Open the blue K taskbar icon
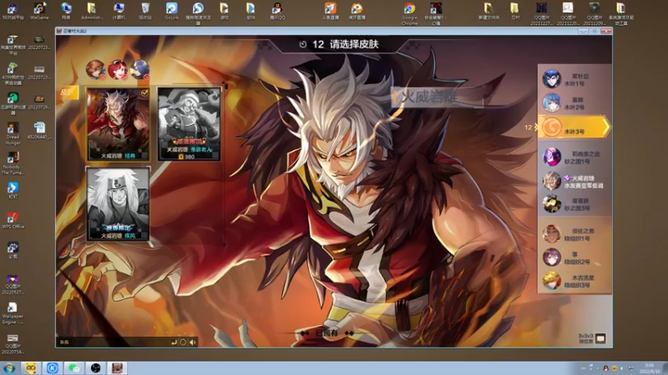668x375 pixels. [x=53, y=367]
